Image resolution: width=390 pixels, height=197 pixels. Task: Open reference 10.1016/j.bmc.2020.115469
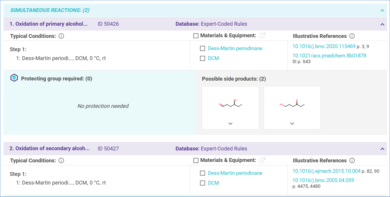[324, 46]
